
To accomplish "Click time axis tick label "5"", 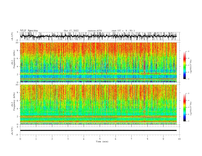I will [x=100, y=139].
